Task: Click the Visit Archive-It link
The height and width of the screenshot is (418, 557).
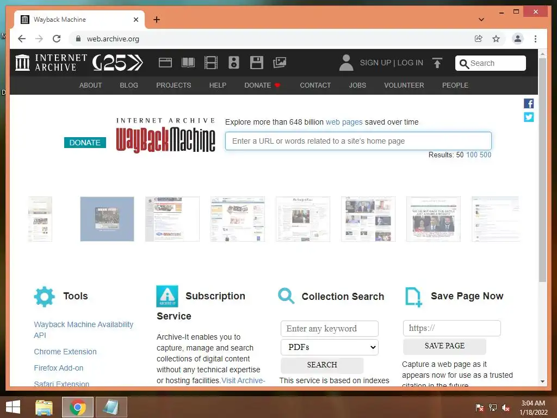Action: 243,380
